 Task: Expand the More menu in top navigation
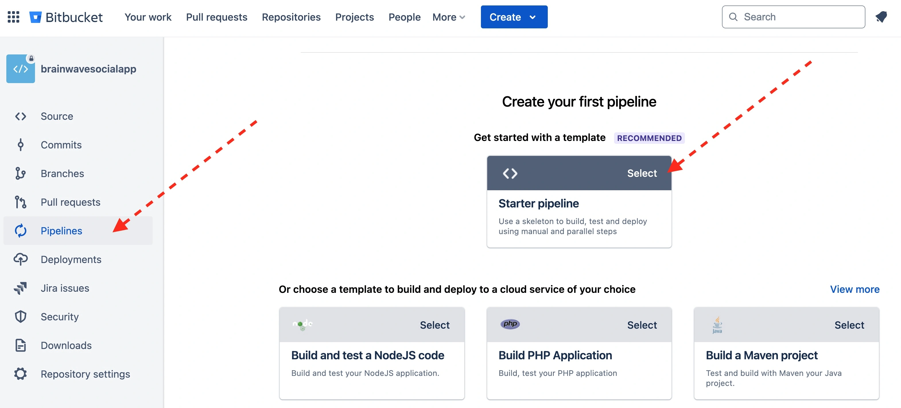[x=449, y=17]
